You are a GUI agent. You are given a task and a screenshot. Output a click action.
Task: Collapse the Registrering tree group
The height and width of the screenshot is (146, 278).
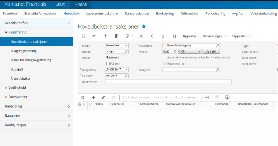coord(6,32)
